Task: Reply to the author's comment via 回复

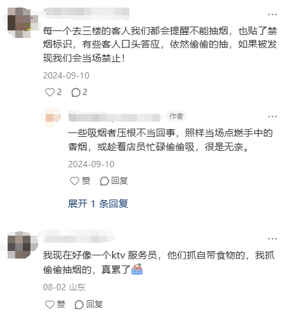Action: pyautogui.click(x=113, y=181)
